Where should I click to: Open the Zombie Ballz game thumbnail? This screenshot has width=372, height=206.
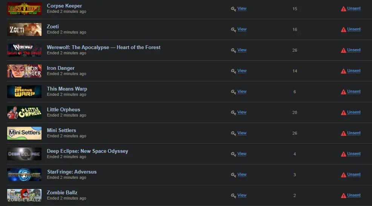[24, 195]
